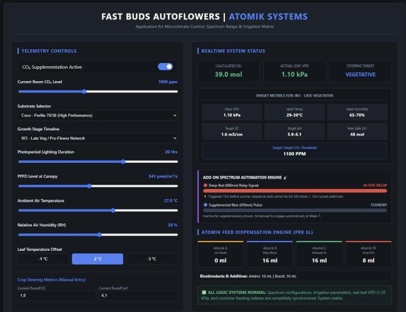406x312 pixels.
Task: Click the Deep Red relay red dot icon
Action: coord(205,185)
